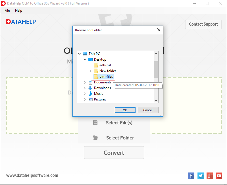
Task: Close the Browse For Folder dialog
Action: [159, 30]
